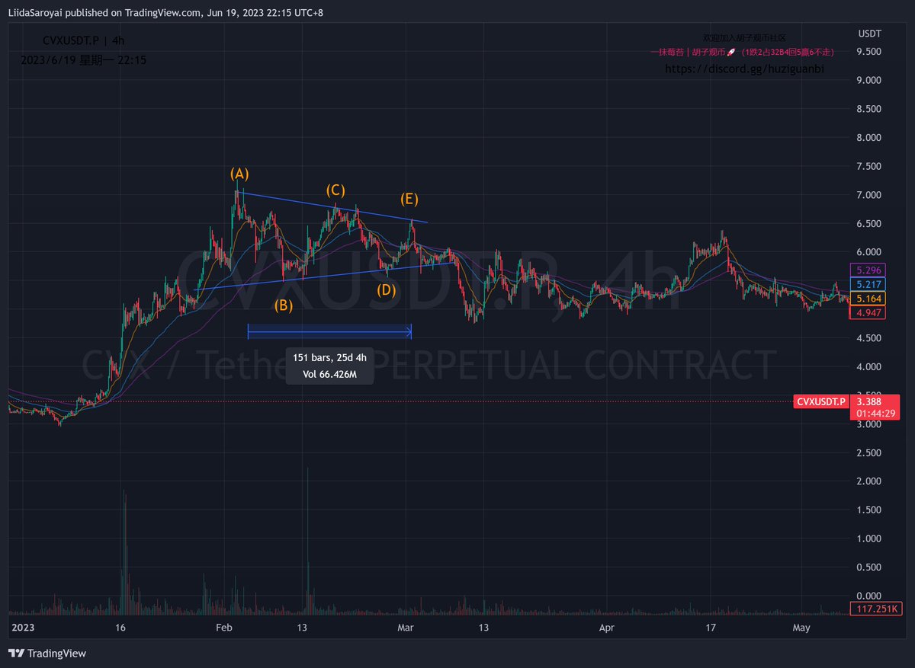The height and width of the screenshot is (668, 915).
Task: Click the orange 5.164 moving average label
Action: (x=868, y=299)
